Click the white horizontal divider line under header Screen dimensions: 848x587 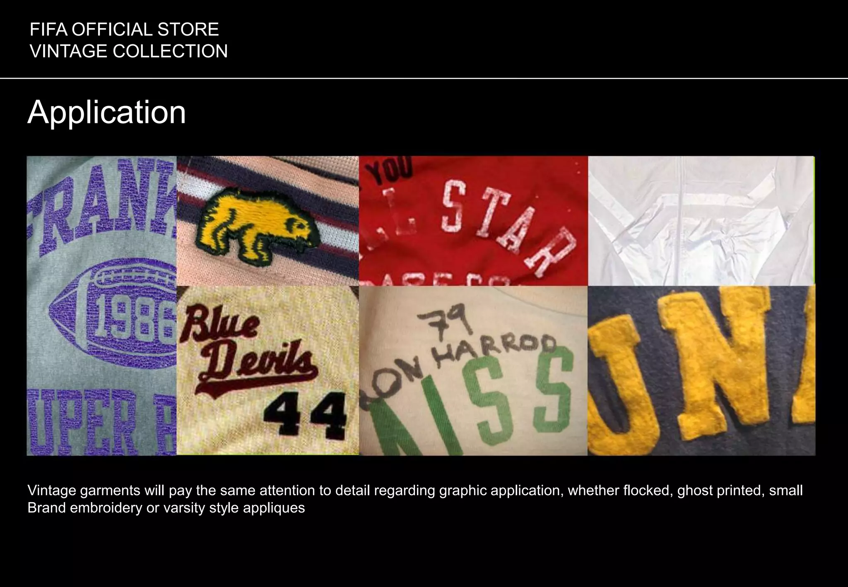click(424, 78)
